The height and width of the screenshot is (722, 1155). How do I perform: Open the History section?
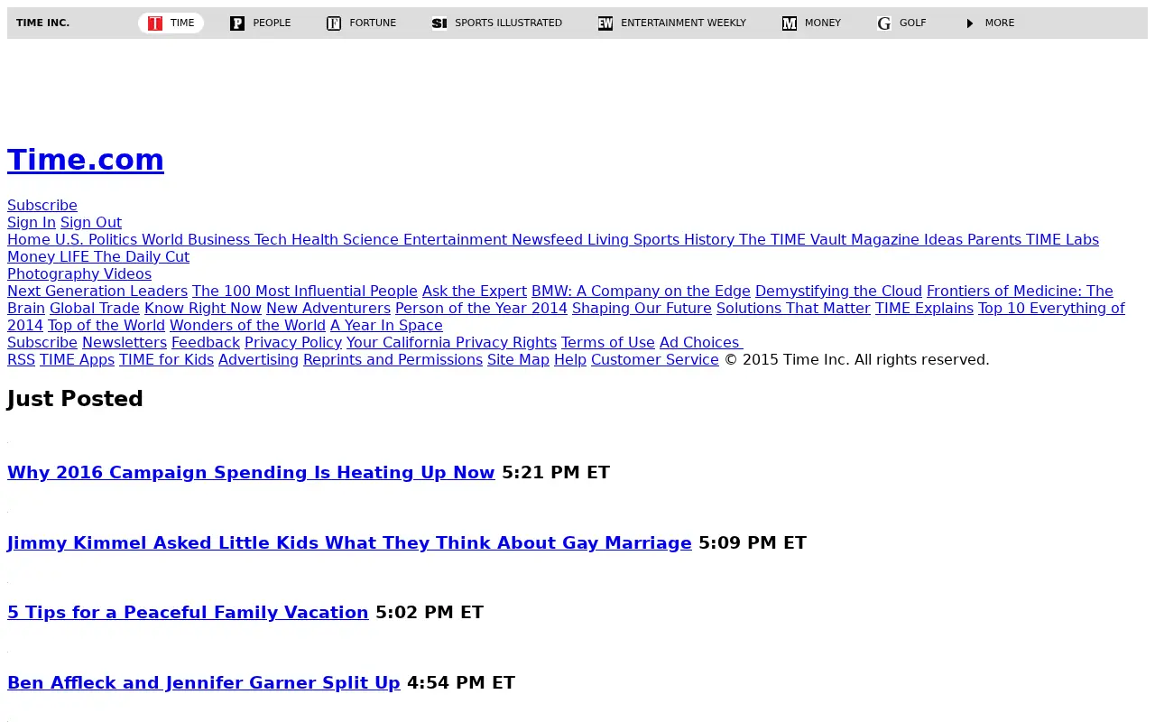[x=709, y=240]
